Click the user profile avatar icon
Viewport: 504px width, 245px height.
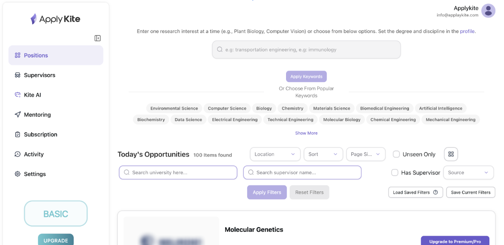coord(488,11)
